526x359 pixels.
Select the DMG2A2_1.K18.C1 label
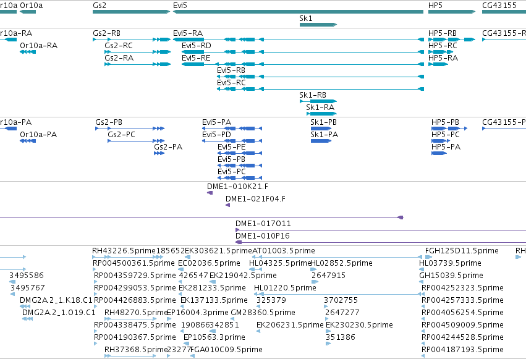point(56,301)
